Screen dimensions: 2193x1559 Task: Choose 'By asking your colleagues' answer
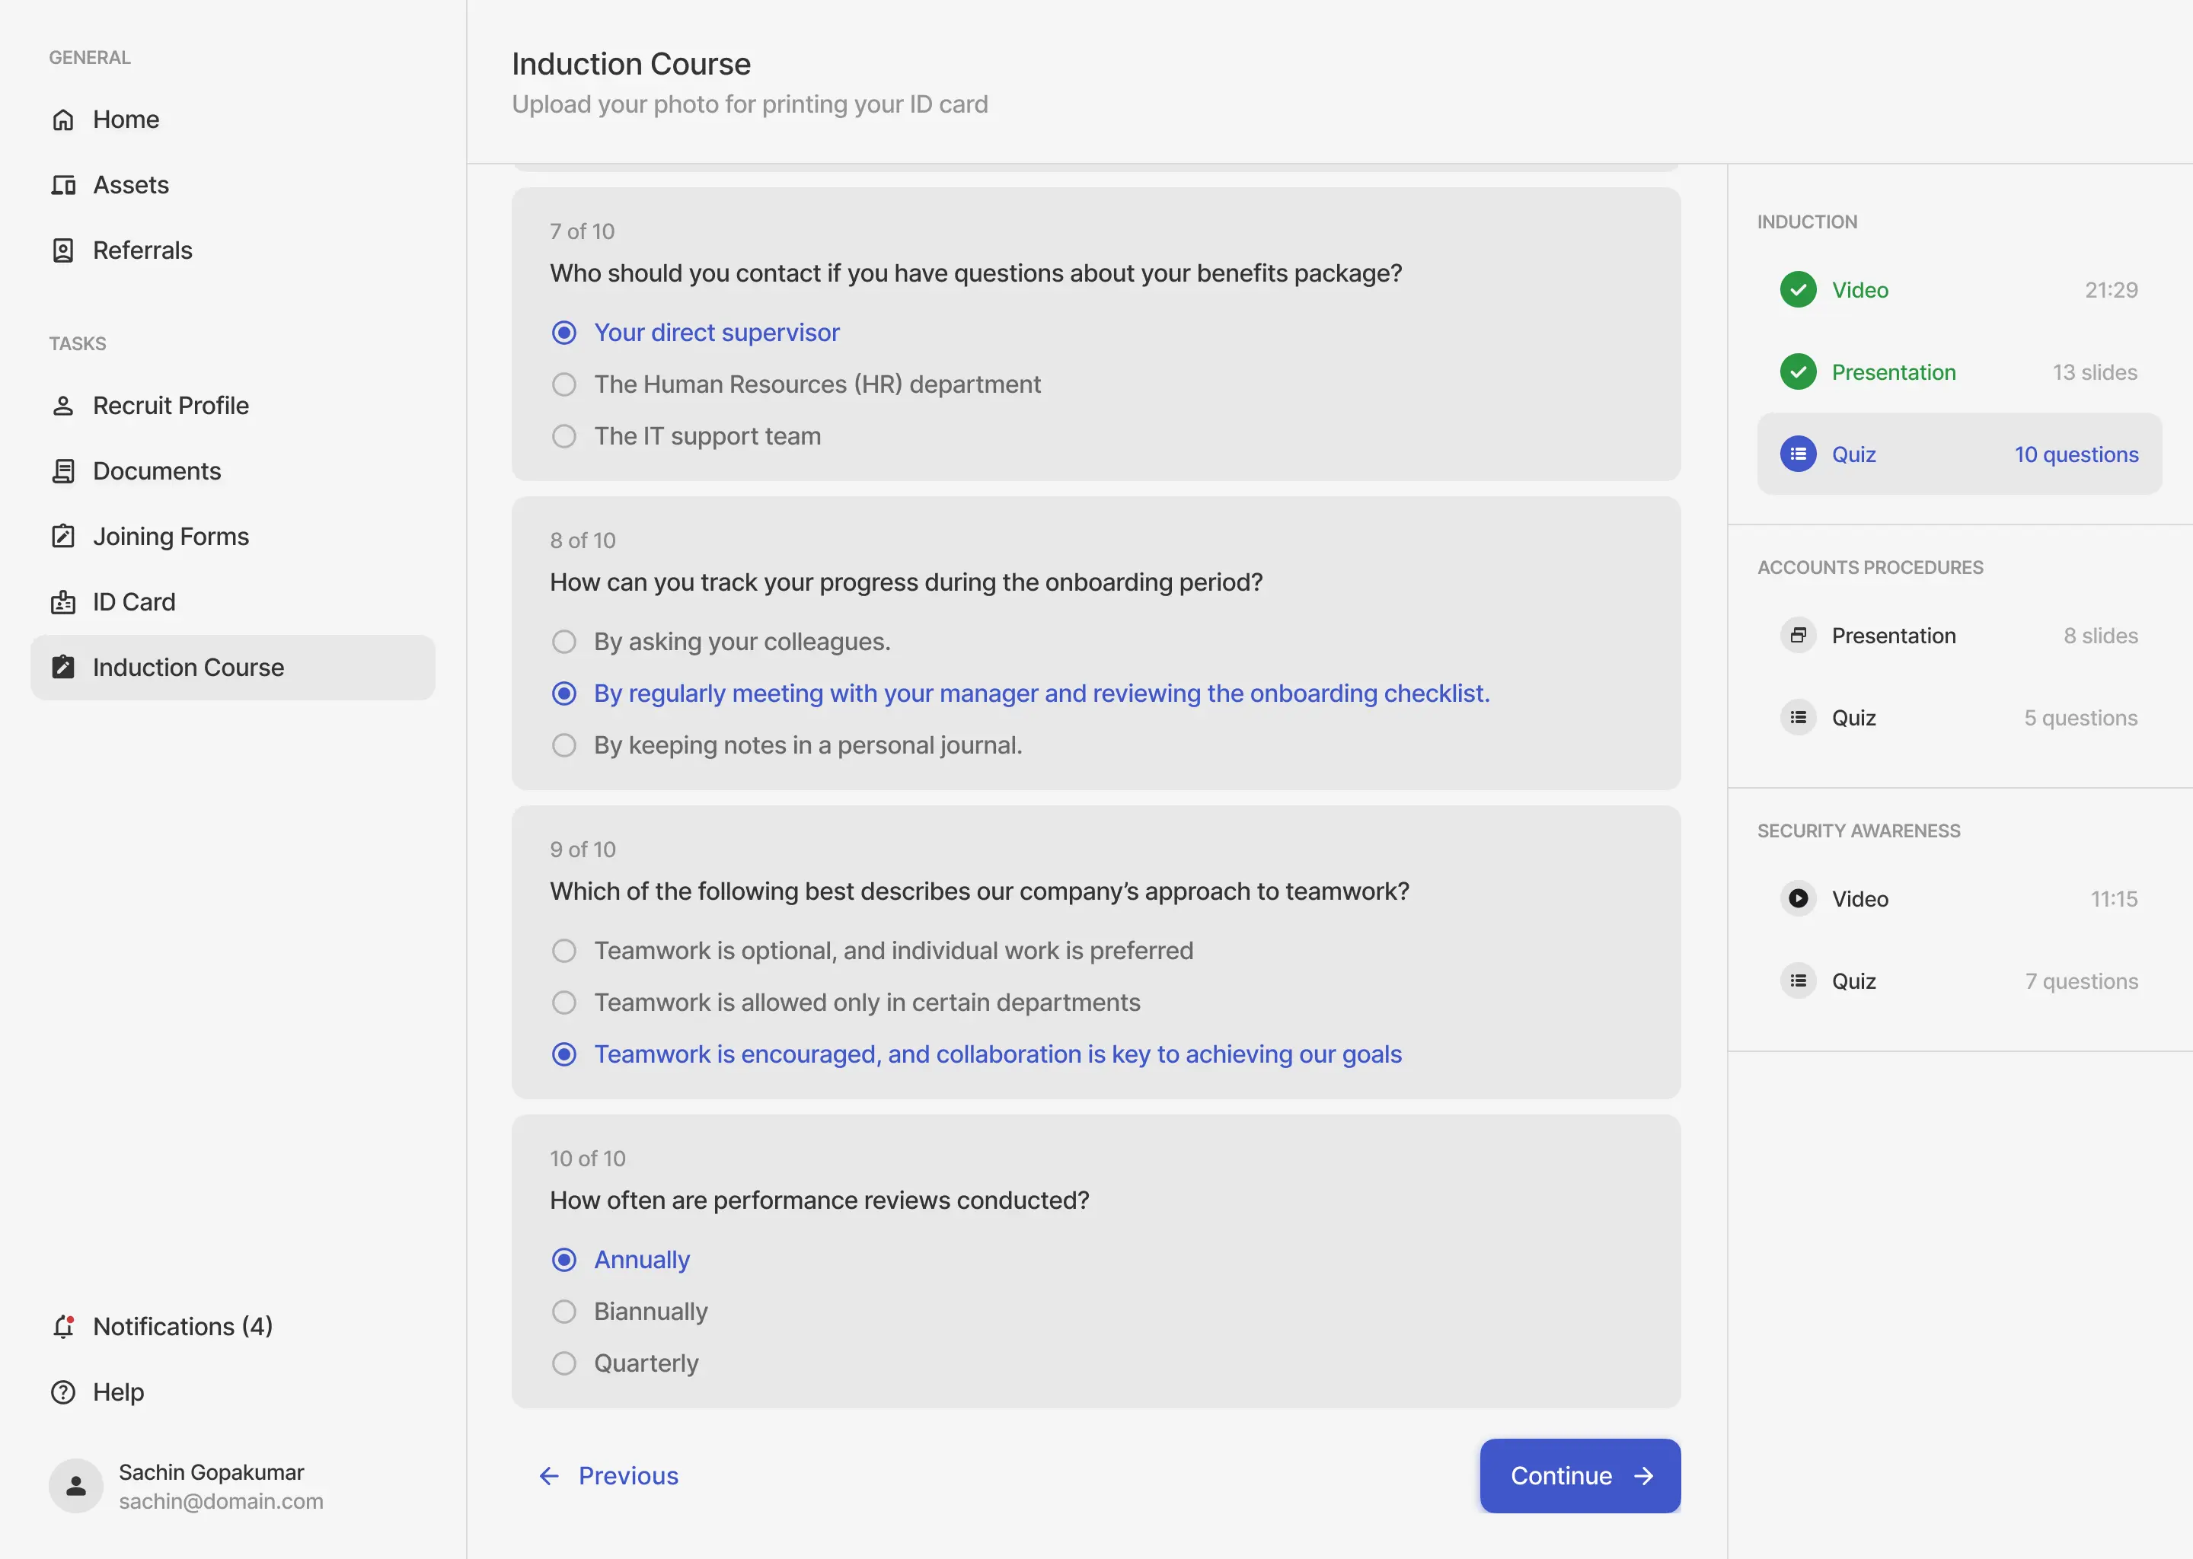coord(564,641)
